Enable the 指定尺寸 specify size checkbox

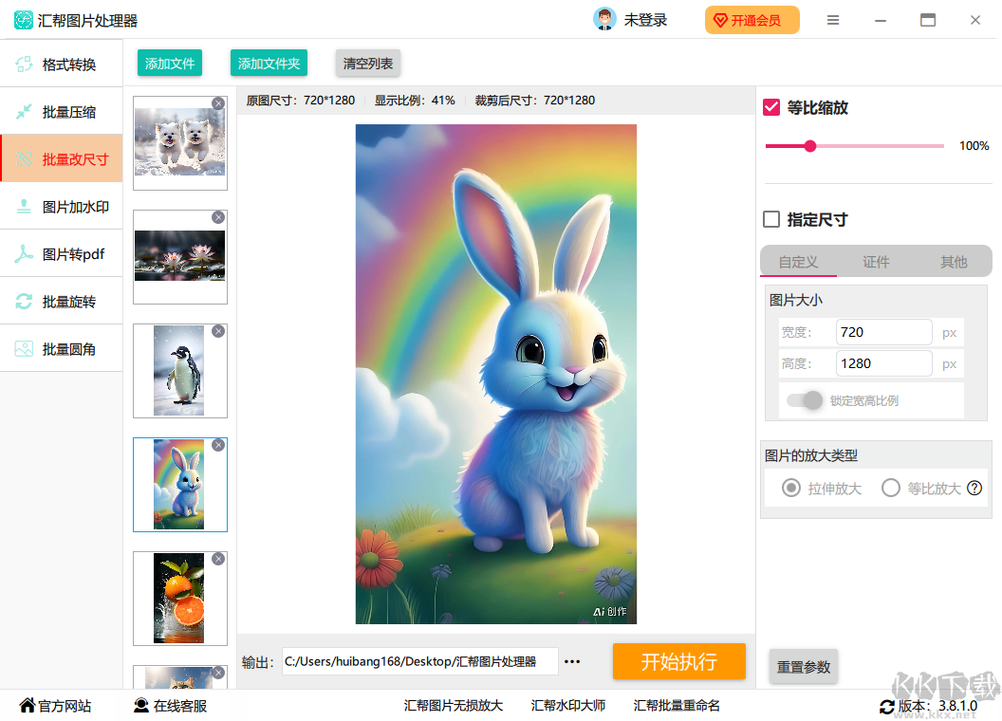click(770, 219)
